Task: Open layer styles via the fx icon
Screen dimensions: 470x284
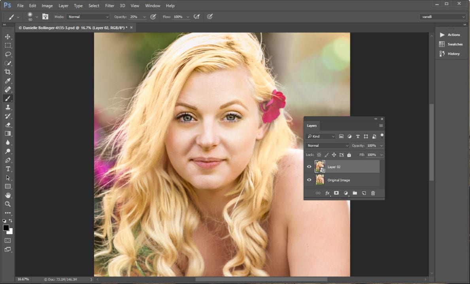Action: 327,193
